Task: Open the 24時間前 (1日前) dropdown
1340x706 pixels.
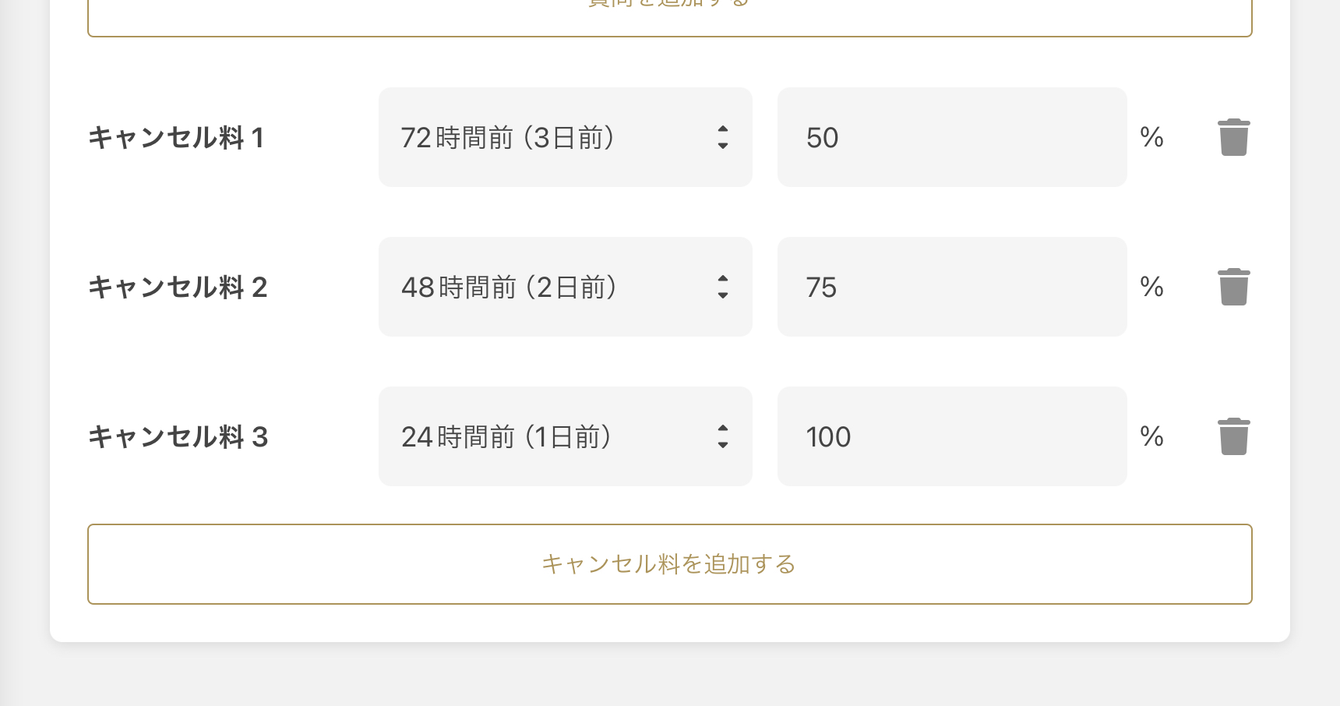Action: coord(566,436)
